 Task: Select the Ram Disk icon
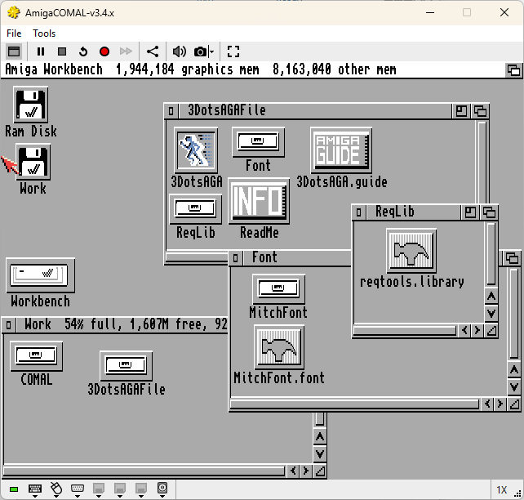[31, 113]
